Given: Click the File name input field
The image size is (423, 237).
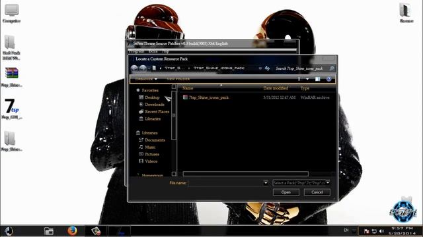Looking at the screenshot, I should click(x=225, y=183).
